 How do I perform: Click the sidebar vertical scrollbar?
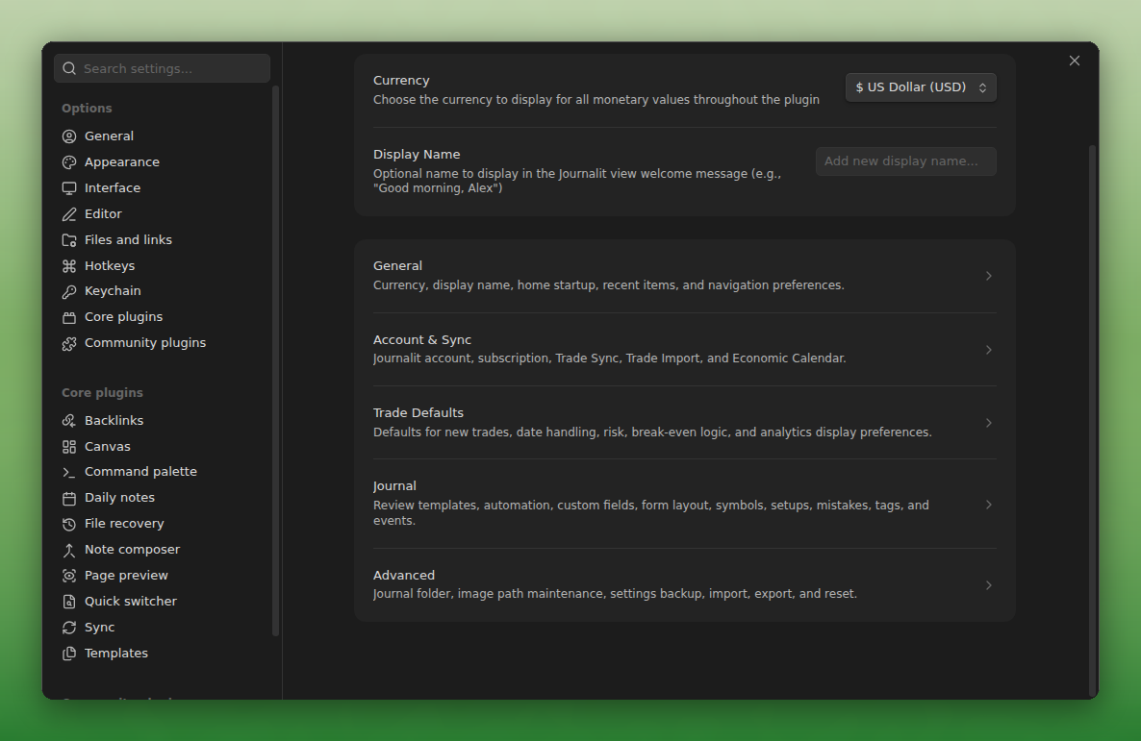276,361
